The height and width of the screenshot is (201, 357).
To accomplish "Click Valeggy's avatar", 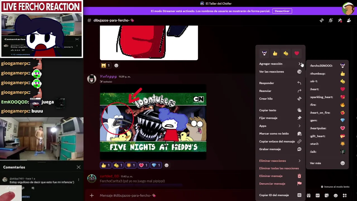I will [92, 79].
